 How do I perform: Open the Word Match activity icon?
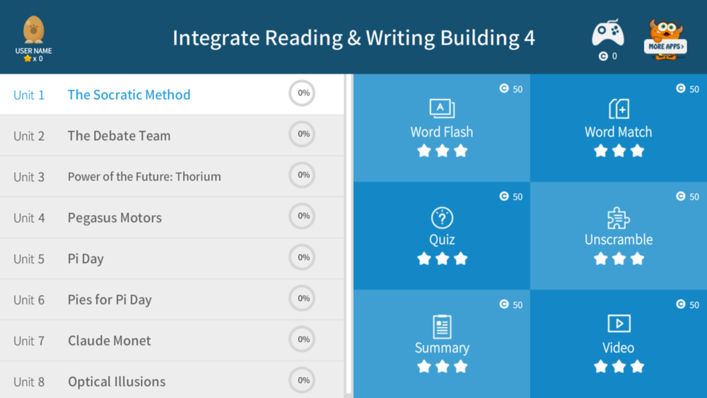click(619, 108)
